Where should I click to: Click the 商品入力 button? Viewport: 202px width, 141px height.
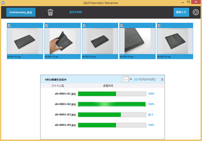[181, 12]
